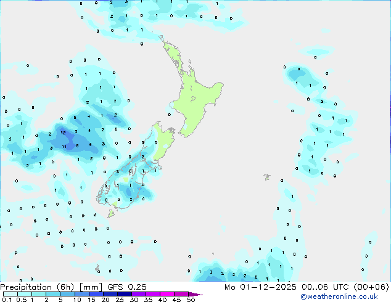Click the legend tick label '35'
The image size is (391, 302).
[148, 300]
